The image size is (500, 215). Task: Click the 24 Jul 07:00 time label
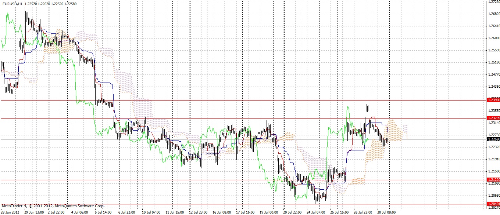tap(316, 212)
